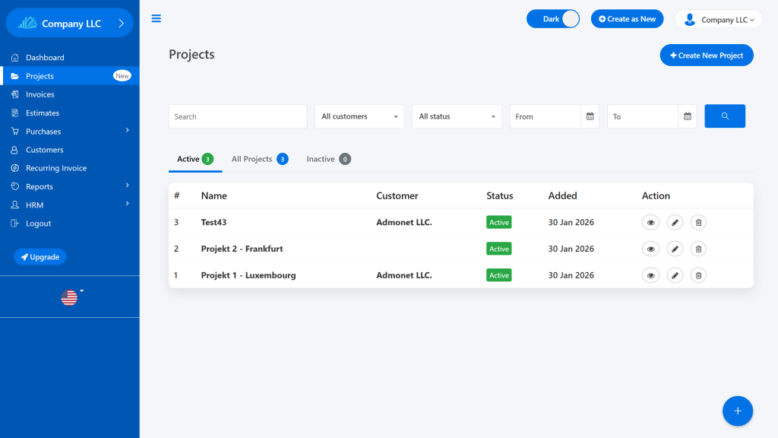The width and height of the screenshot is (778, 438).
Task: Click the Create New Project button
Action: point(707,56)
